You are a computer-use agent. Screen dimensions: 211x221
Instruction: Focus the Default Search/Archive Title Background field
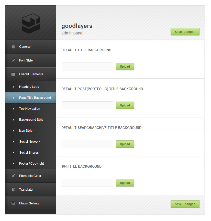(87, 144)
